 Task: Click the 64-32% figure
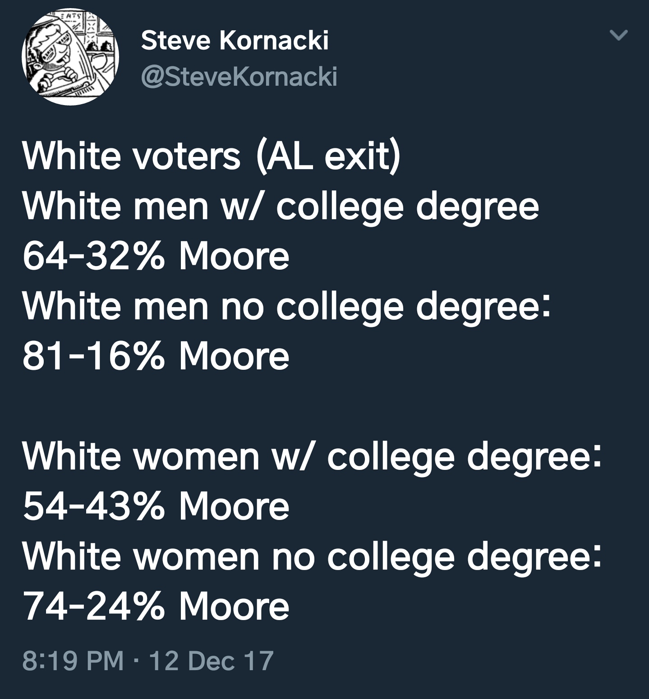93,256
